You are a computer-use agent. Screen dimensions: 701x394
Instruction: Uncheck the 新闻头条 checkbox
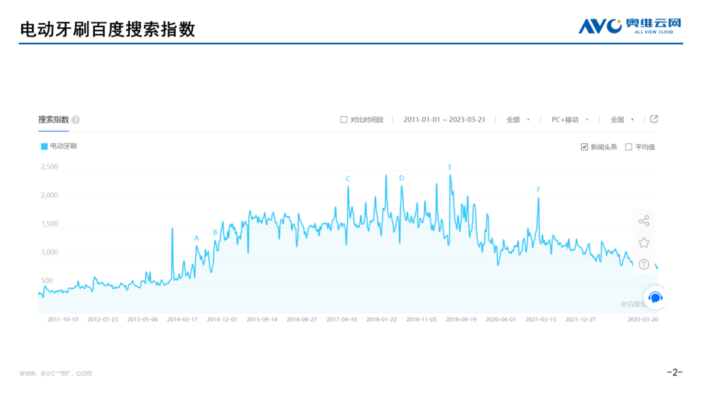(584, 147)
